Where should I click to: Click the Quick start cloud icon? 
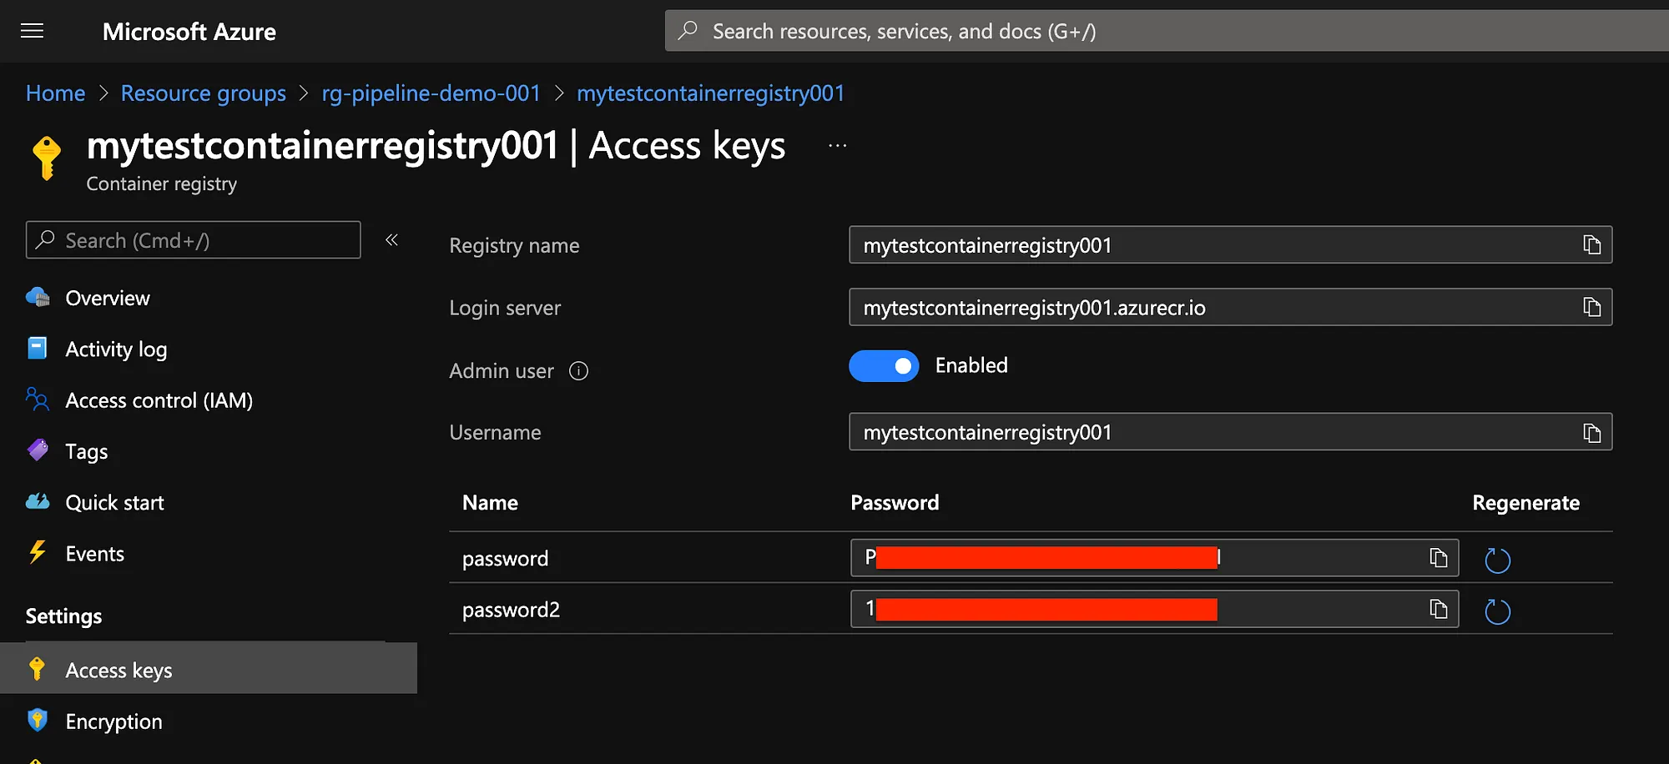[38, 501]
